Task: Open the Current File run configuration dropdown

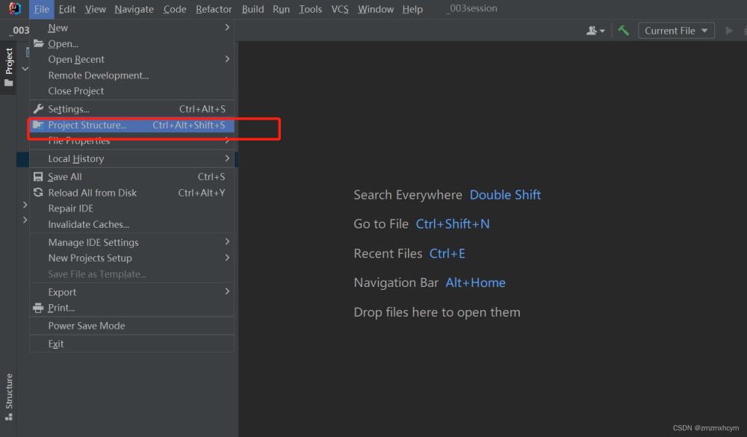Action: [676, 31]
